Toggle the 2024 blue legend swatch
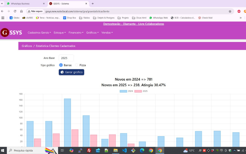 point(123,91)
